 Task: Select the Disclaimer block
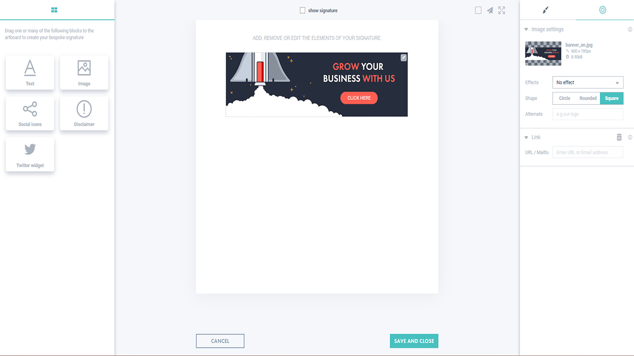[x=84, y=113]
